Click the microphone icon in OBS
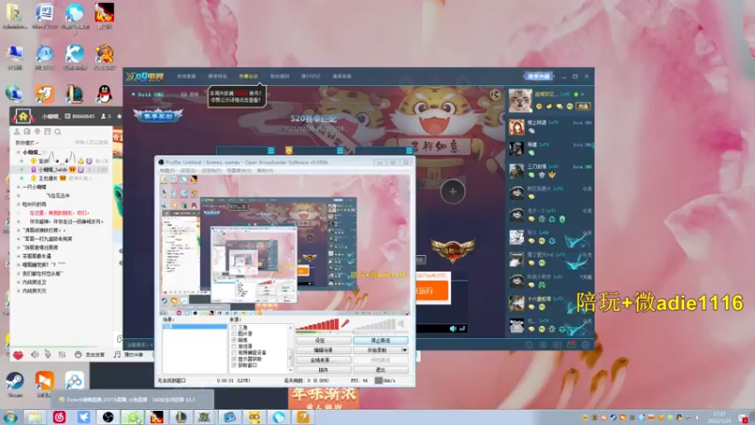This screenshot has height=425, width=755. (344, 324)
